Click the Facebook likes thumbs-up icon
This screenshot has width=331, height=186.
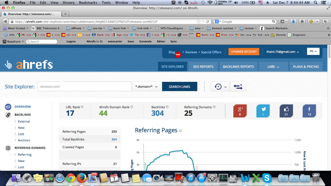pyautogui.click(x=286, y=111)
